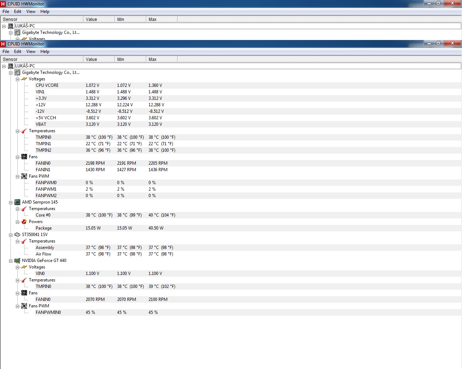
Task: Click the Powers flame icon
Action: tap(24, 222)
